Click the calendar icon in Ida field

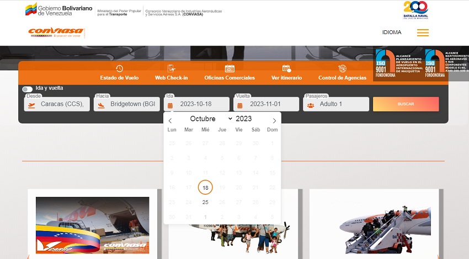[x=170, y=105]
